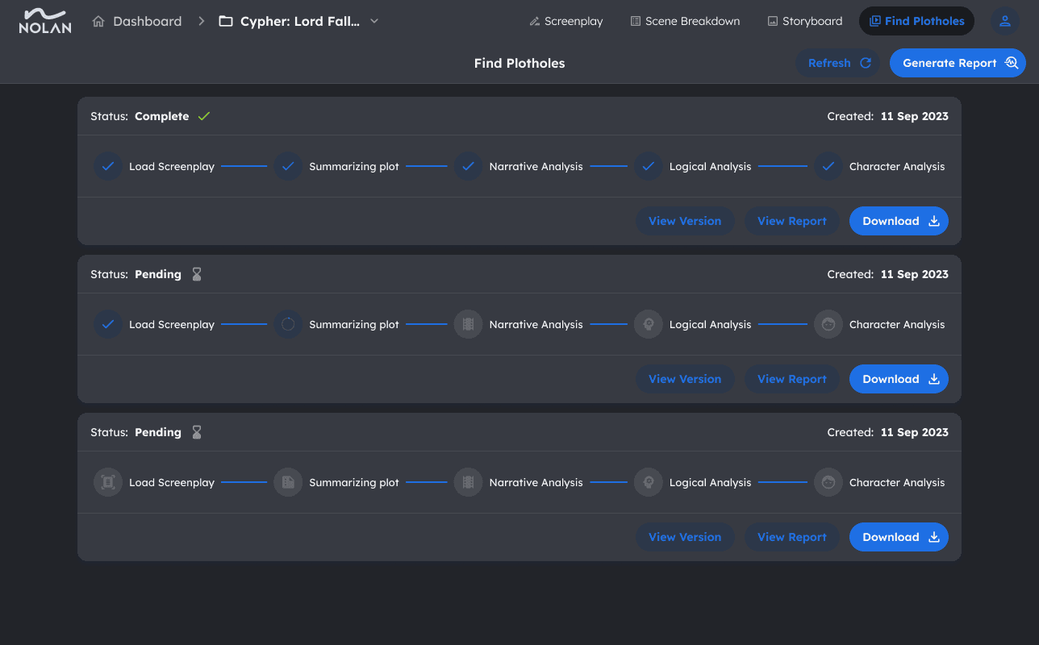The width and height of the screenshot is (1039, 645).
Task: Click Load Screenplay icon in last report
Action: [108, 483]
